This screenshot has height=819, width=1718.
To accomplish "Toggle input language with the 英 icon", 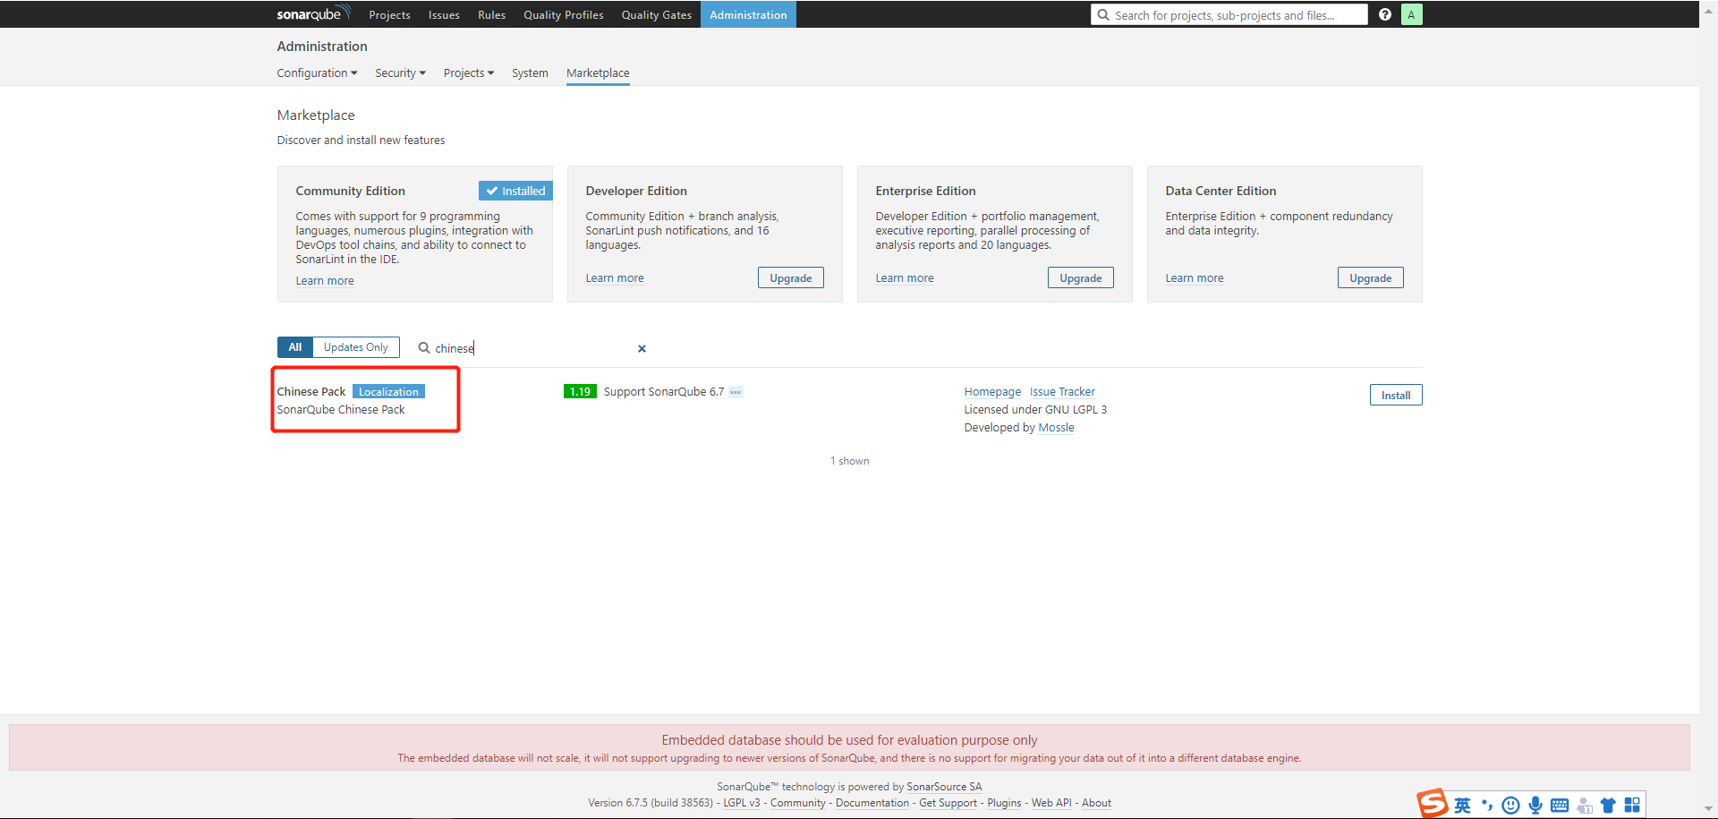I will (x=1462, y=805).
